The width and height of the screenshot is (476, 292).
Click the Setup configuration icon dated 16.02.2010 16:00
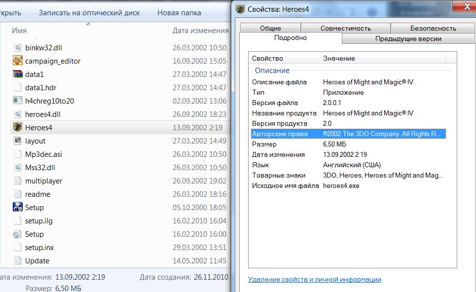18,234
